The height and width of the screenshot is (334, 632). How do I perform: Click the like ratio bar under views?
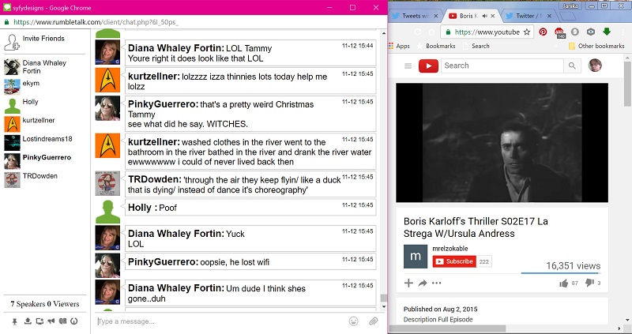(561, 273)
